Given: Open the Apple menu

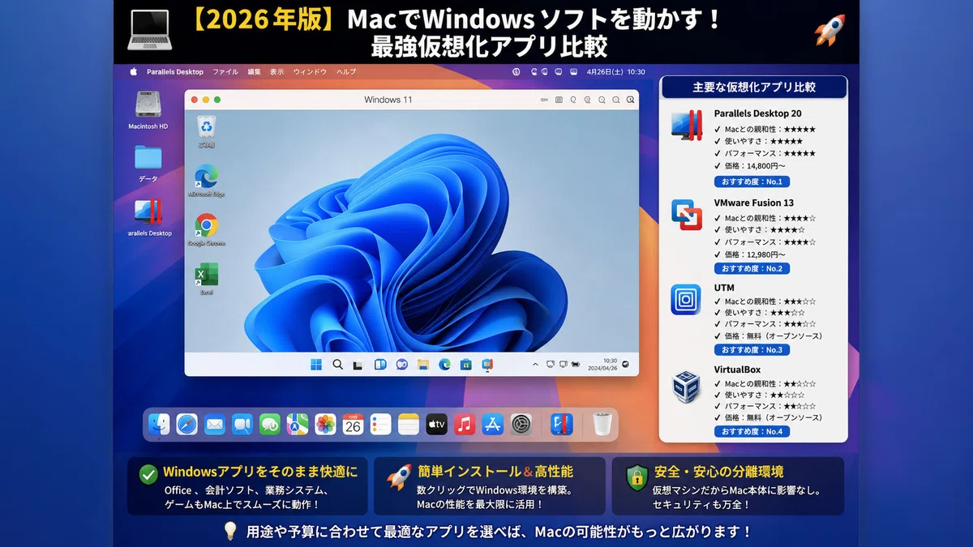Looking at the screenshot, I should (134, 71).
